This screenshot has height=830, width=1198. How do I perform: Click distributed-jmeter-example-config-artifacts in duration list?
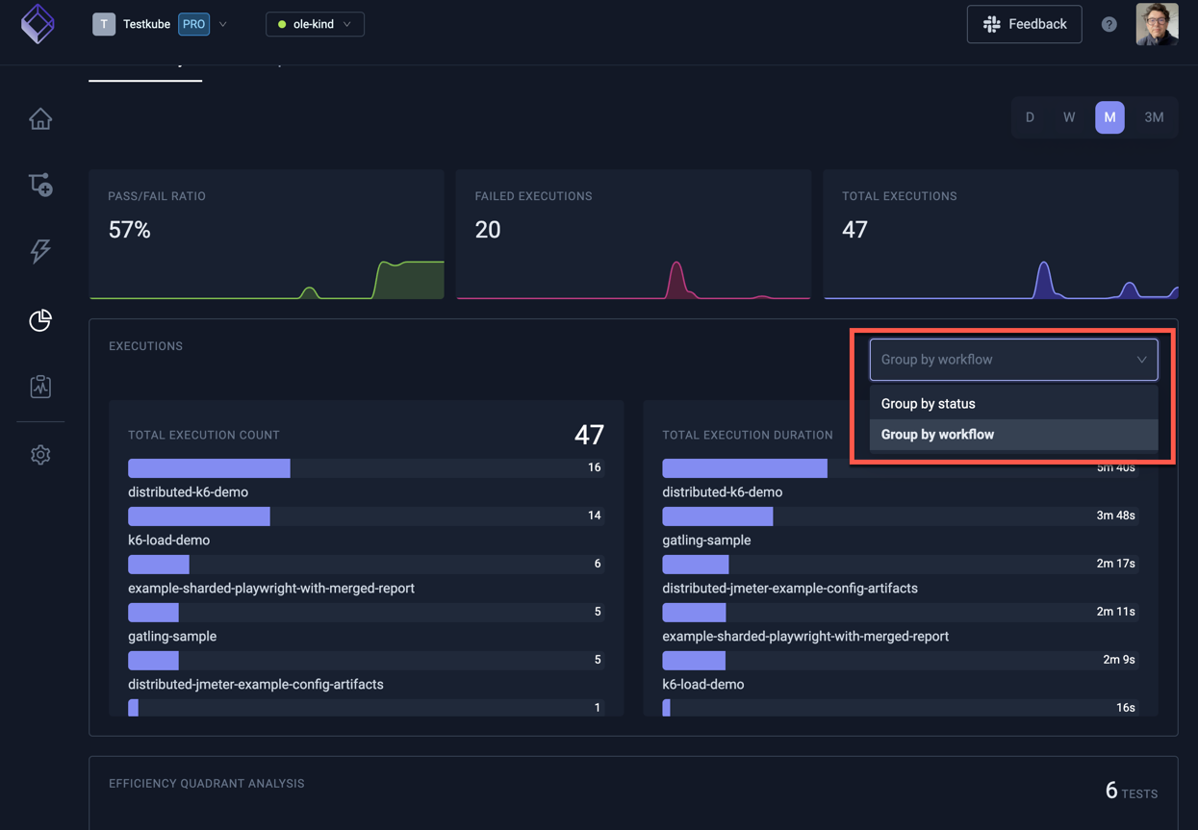coord(790,588)
